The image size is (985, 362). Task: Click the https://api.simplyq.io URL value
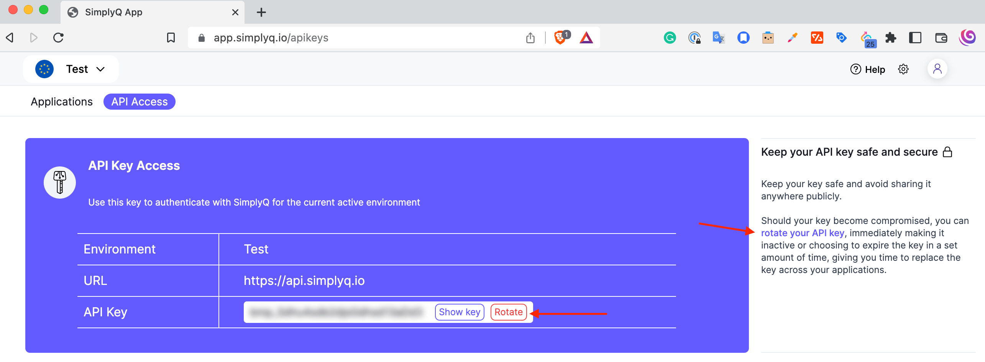click(x=304, y=281)
